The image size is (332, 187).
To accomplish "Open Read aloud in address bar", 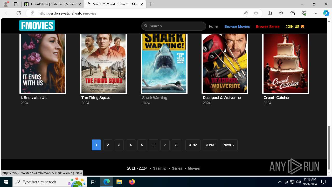I will point(246,13).
